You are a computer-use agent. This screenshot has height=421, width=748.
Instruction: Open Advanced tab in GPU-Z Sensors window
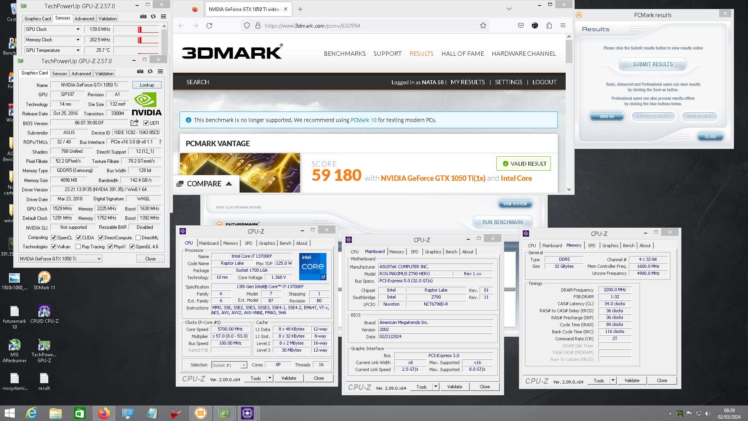pos(84,19)
